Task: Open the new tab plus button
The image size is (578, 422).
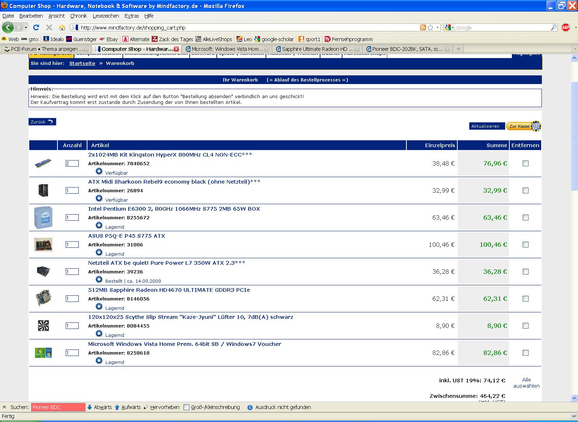Action: pos(458,49)
